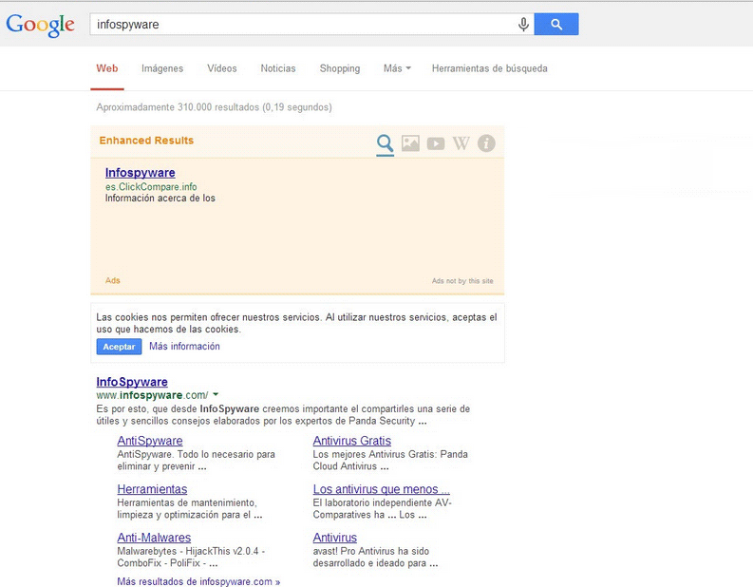Open Herramientas de búsqueda
Screen dimensions: 753x587
coord(489,68)
